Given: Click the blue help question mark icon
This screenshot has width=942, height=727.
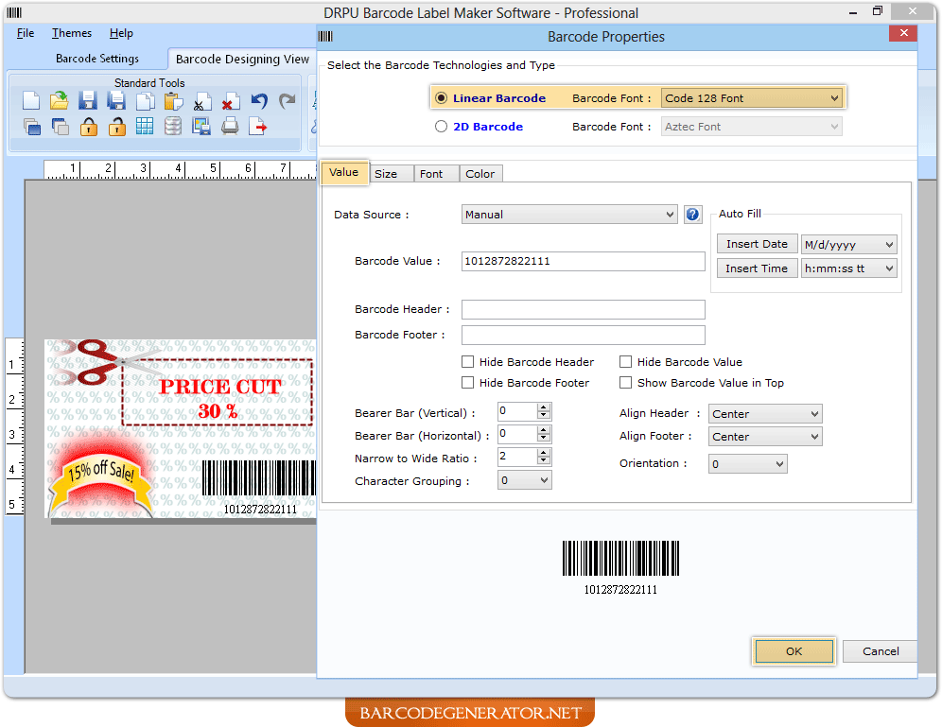Looking at the screenshot, I should coord(692,215).
